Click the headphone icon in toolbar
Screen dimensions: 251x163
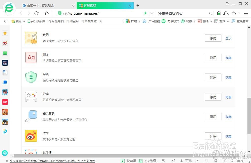[226, 13]
